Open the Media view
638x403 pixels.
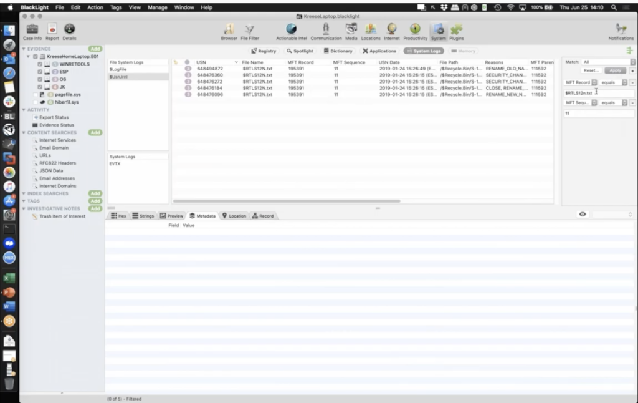pos(351,32)
